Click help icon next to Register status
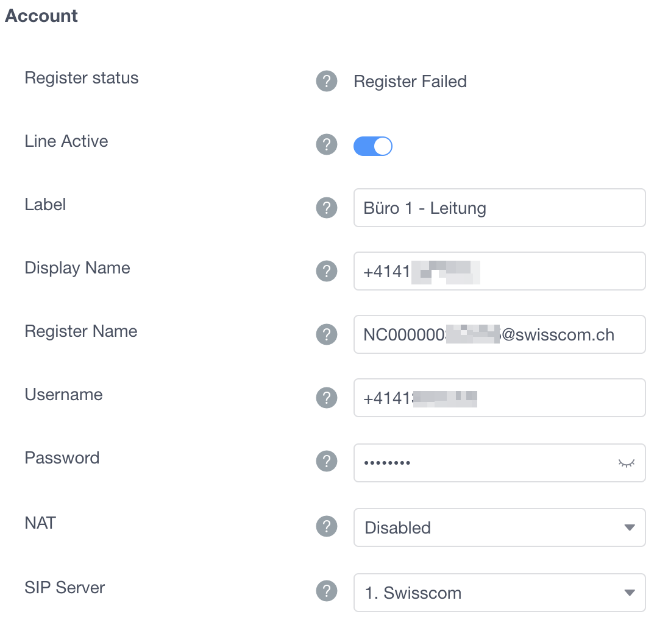The width and height of the screenshot is (668, 631). 327,82
